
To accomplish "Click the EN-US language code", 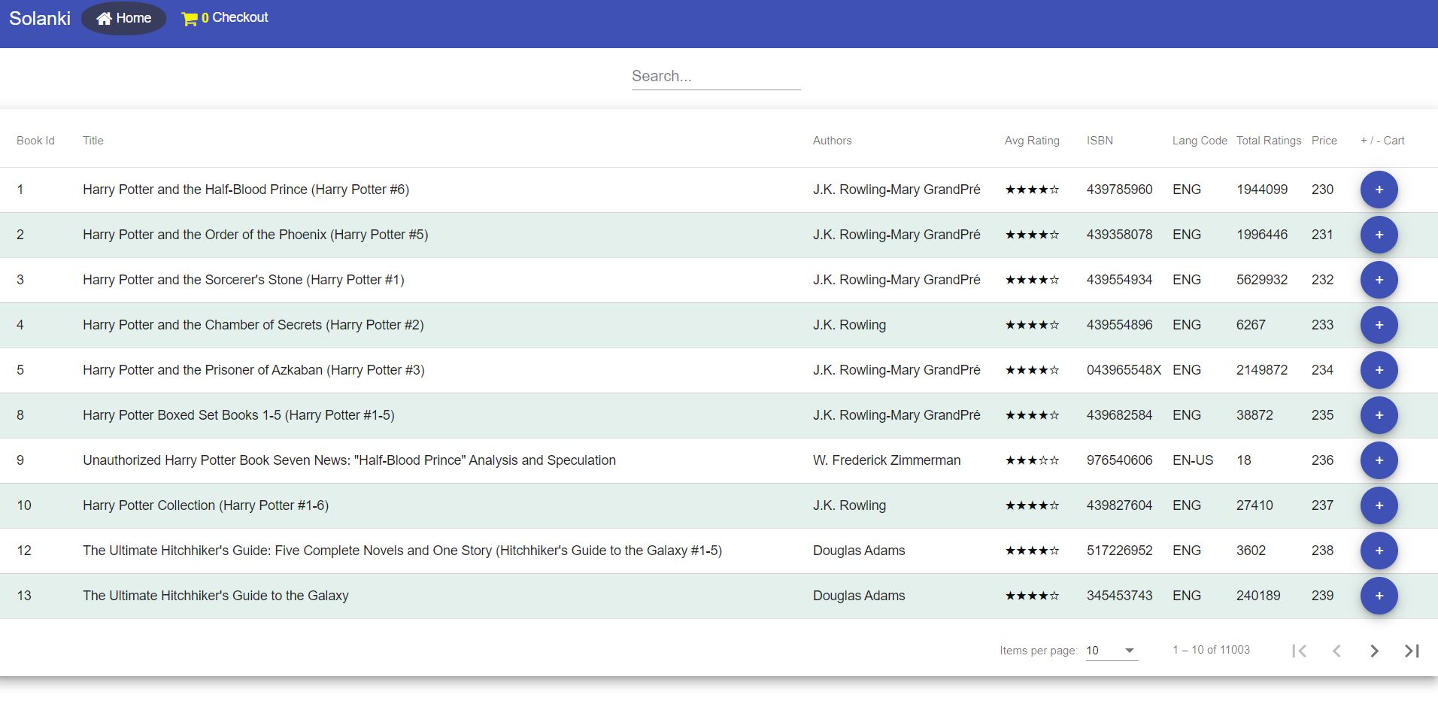I will [x=1193, y=460].
